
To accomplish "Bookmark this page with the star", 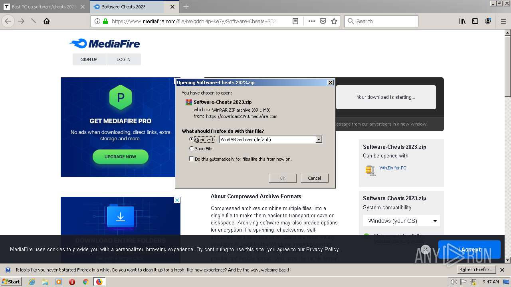I will 334,21.
